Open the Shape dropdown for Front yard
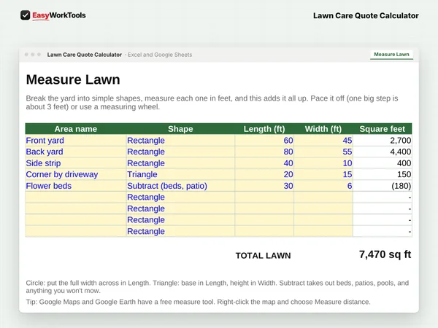Screen dimensions: 438x328 (x=180, y=140)
